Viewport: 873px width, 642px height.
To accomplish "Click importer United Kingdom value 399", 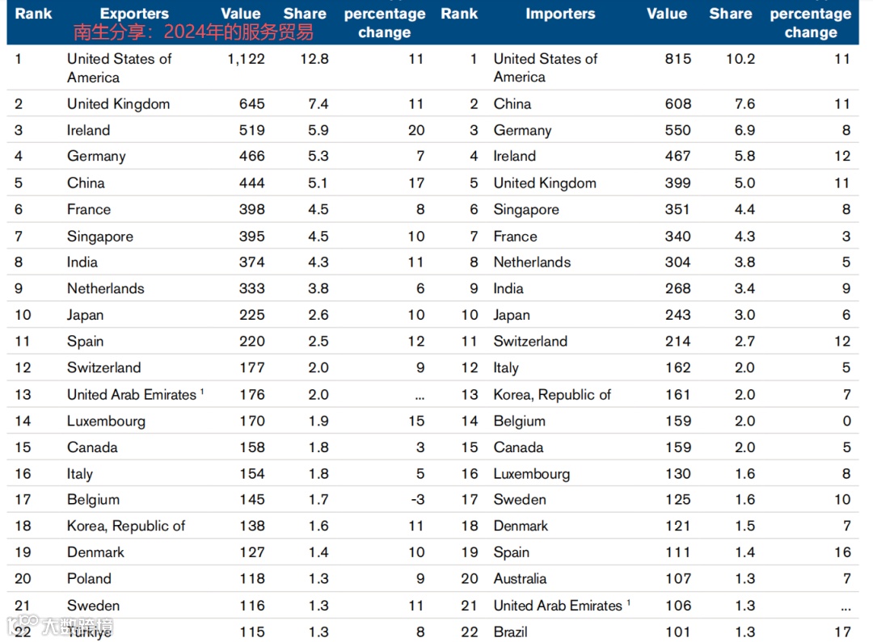I will click(677, 183).
